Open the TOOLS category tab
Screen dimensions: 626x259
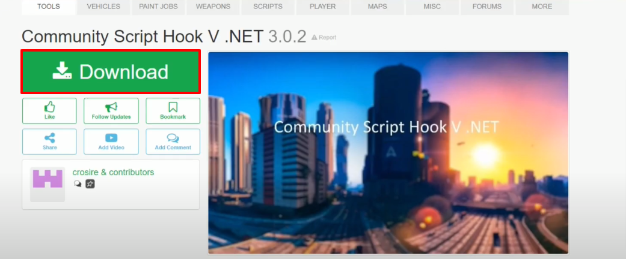48,7
